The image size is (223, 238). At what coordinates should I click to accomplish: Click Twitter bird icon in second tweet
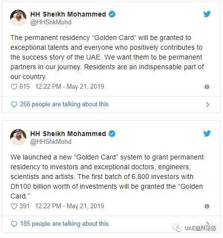207,134
